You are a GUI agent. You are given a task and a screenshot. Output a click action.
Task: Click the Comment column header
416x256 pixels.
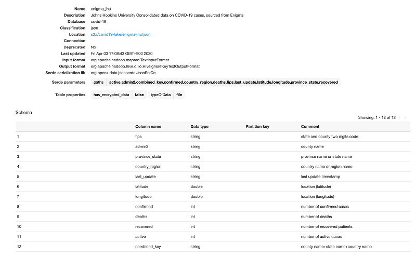click(x=310, y=127)
